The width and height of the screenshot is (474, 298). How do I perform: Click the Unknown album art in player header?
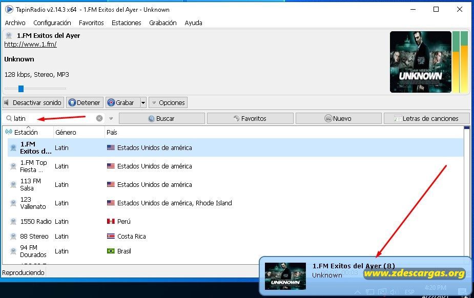421,62
